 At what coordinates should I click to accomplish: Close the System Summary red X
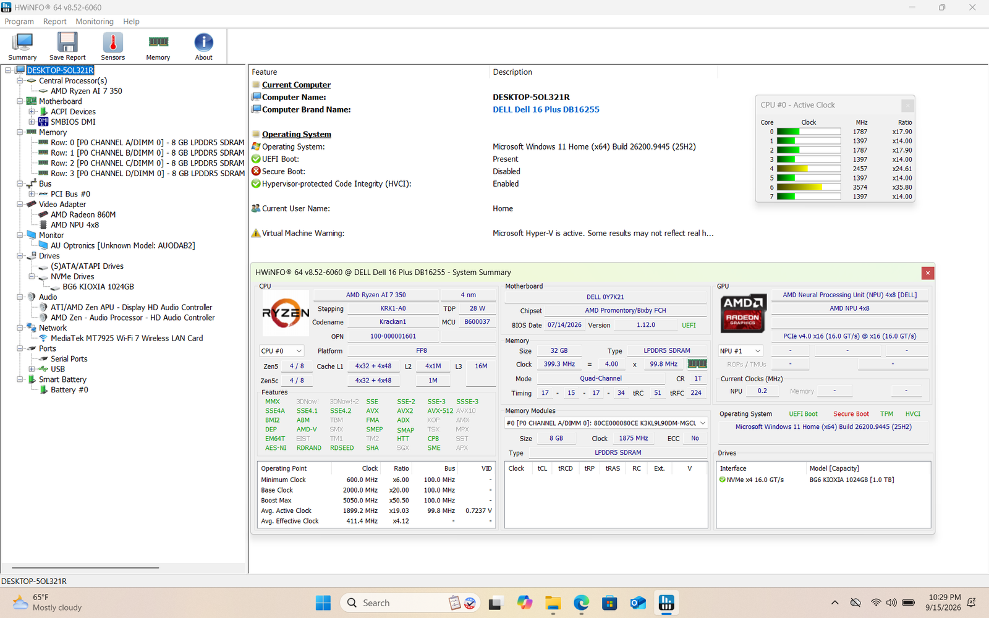coord(927,273)
